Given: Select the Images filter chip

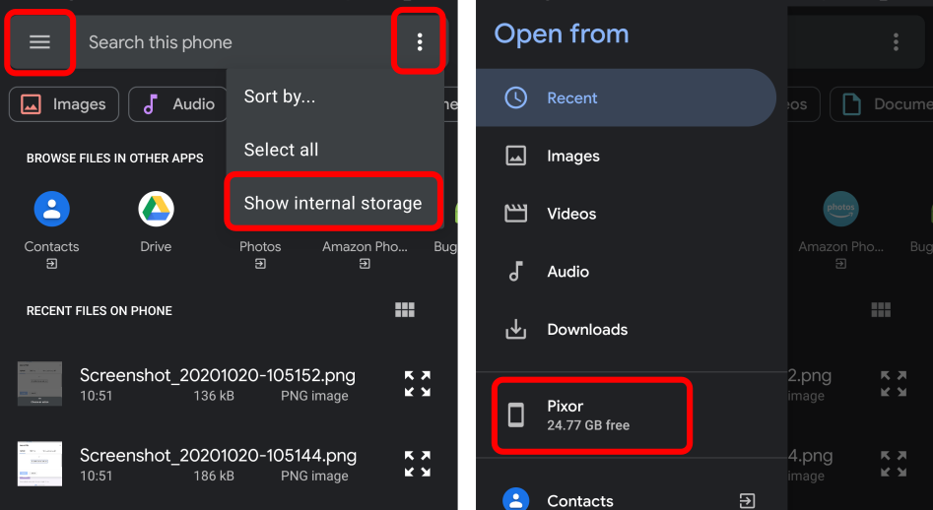Looking at the screenshot, I should (x=64, y=104).
